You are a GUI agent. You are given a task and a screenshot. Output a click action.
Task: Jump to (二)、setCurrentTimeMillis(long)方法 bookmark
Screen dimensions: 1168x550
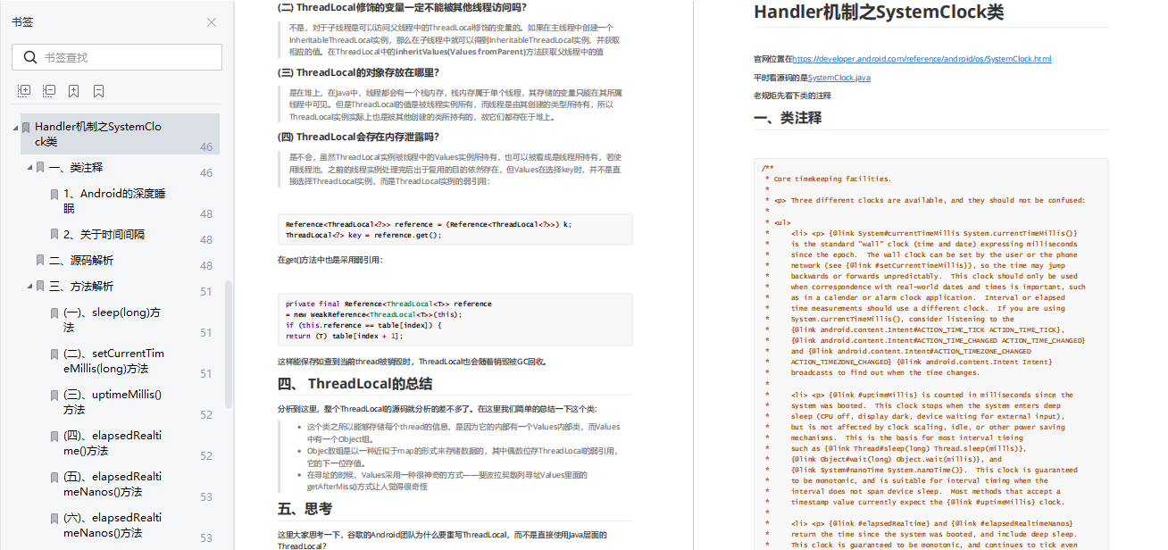click(113, 361)
